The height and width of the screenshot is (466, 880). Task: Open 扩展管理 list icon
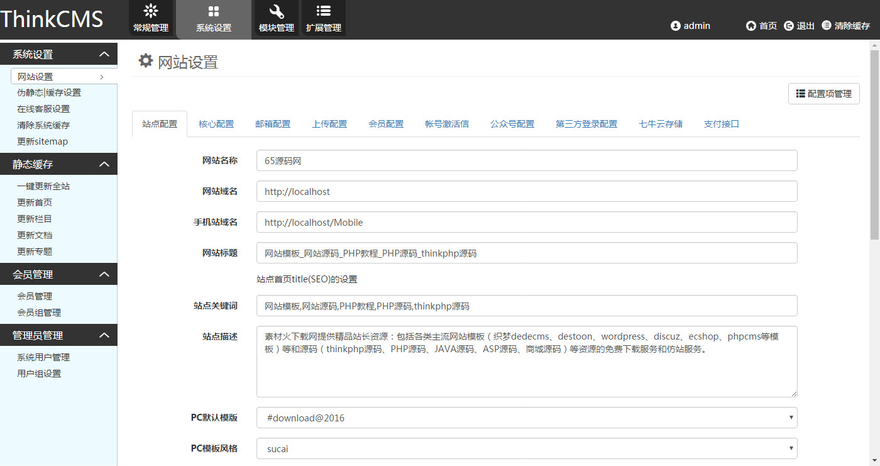(324, 11)
